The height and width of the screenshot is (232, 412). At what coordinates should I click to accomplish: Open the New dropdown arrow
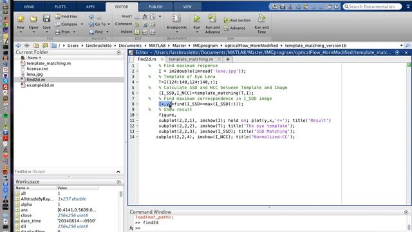click(x=21, y=32)
